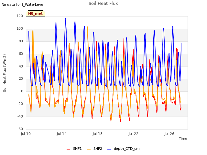Click the 'Jul 22' x-axis tick label
Screen dimensions: 207x155
(x=134, y=134)
